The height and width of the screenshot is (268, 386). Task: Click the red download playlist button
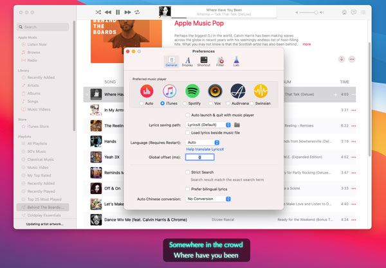pyautogui.click(x=341, y=59)
